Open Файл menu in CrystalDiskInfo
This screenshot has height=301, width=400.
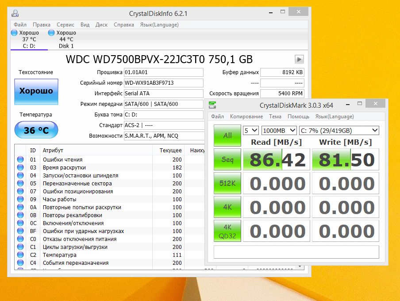(x=20, y=25)
